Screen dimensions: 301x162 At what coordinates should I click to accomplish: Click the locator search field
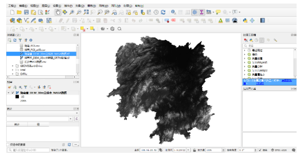tap(28, 150)
